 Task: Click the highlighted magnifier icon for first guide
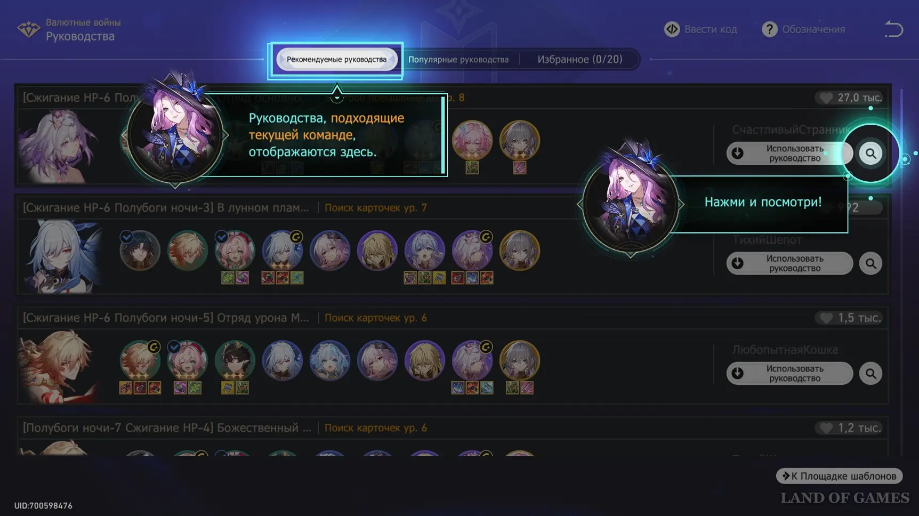point(870,154)
